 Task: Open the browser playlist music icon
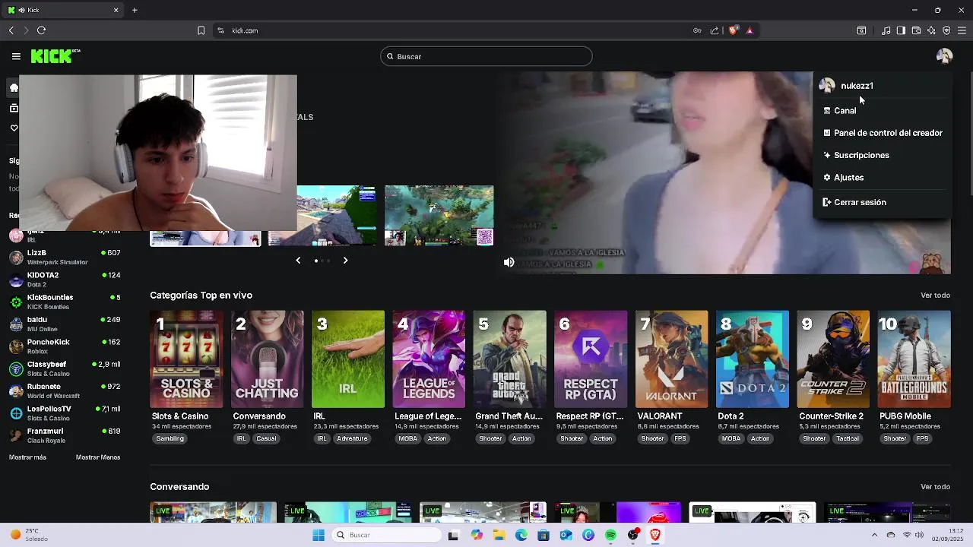(886, 30)
